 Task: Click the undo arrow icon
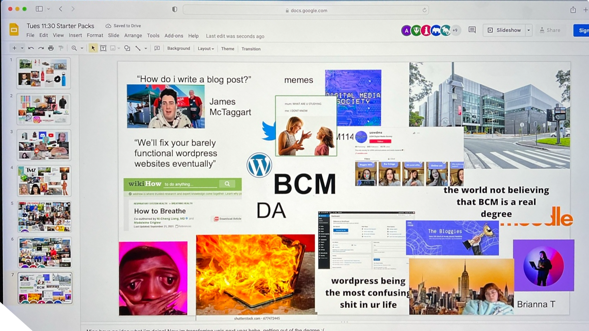(31, 48)
